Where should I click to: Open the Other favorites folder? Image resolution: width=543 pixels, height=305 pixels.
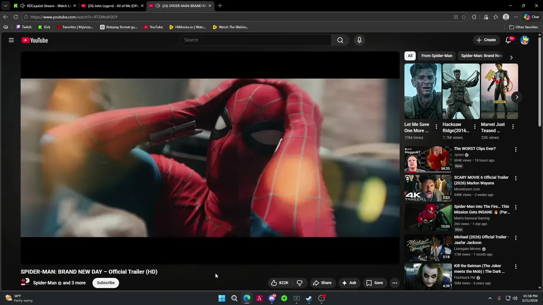click(523, 27)
